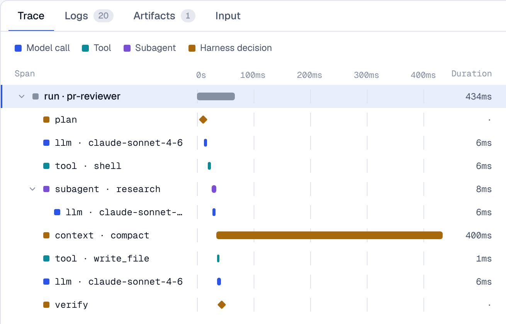Select the gray run · pr-reviewer timeline bar
The image size is (506, 324).
tap(216, 96)
